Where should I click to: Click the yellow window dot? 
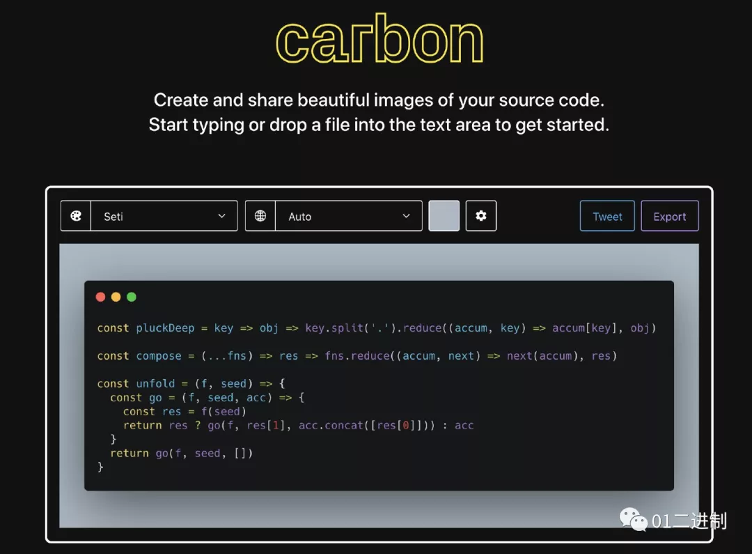click(x=116, y=297)
